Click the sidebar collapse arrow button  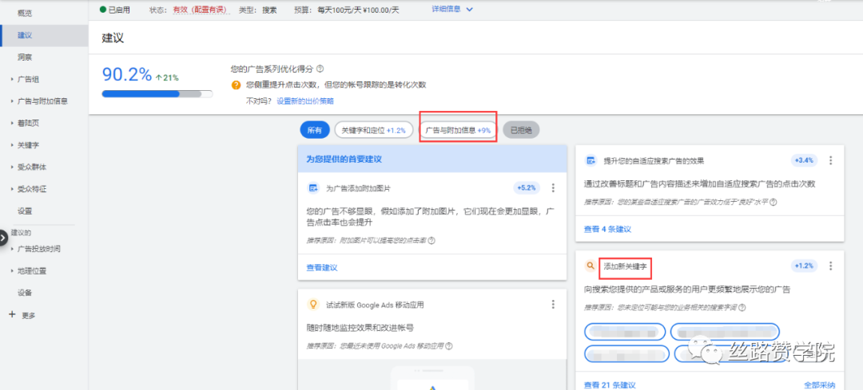click(2, 238)
